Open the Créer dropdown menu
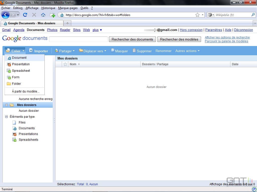 [x=15, y=51]
